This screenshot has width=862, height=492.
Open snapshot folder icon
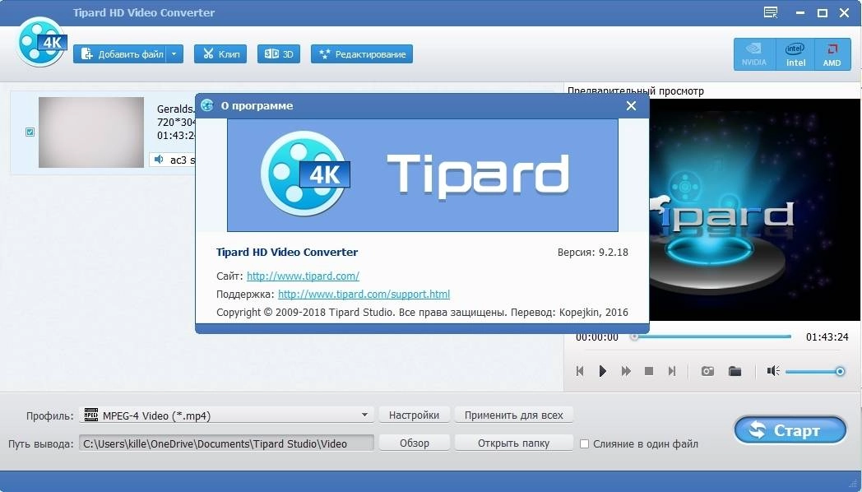pos(735,371)
